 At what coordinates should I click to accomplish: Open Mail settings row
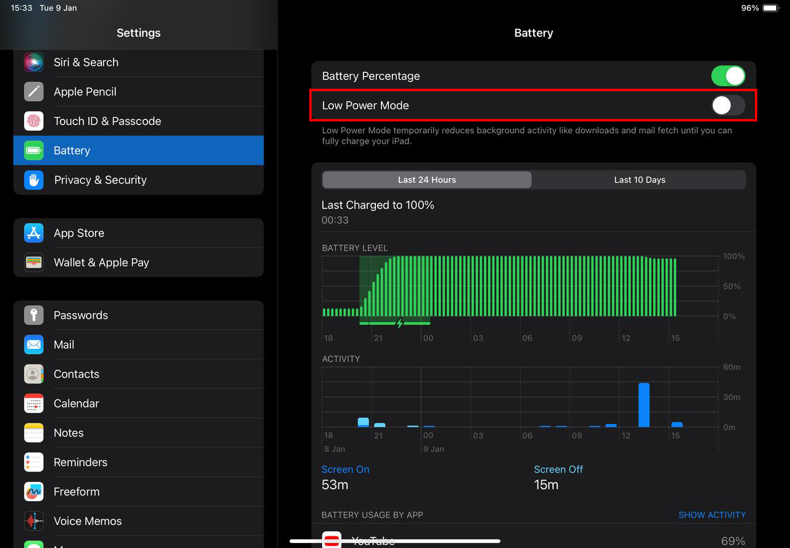pos(138,345)
